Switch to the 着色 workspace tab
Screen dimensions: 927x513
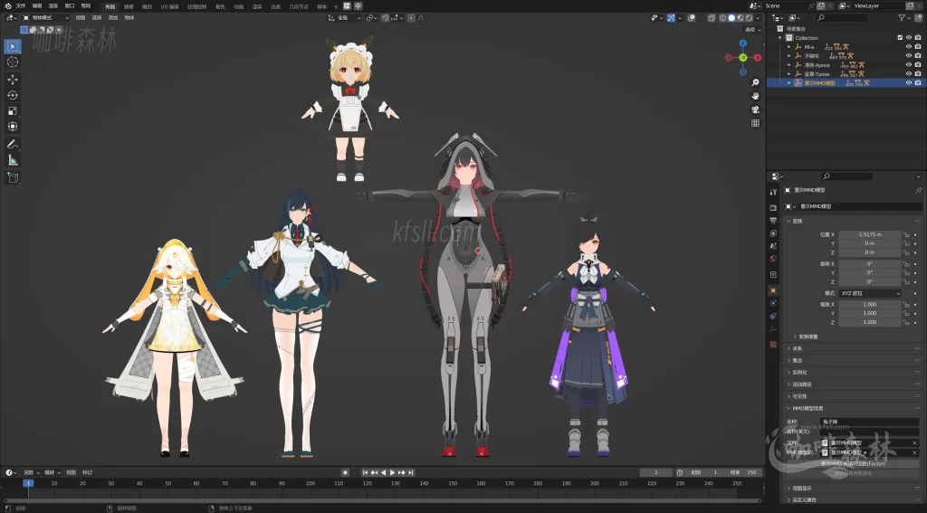pyautogui.click(x=220, y=6)
